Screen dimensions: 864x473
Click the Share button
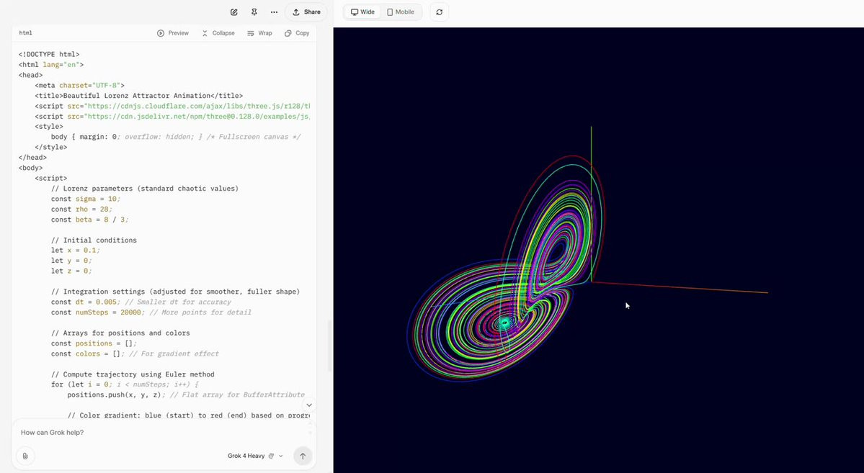click(x=306, y=12)
